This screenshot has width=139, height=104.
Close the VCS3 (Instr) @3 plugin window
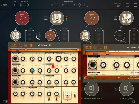pos(76,45)
